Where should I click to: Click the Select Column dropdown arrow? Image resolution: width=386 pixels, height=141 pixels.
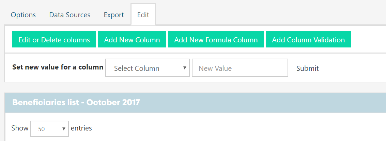coord(185,68)
